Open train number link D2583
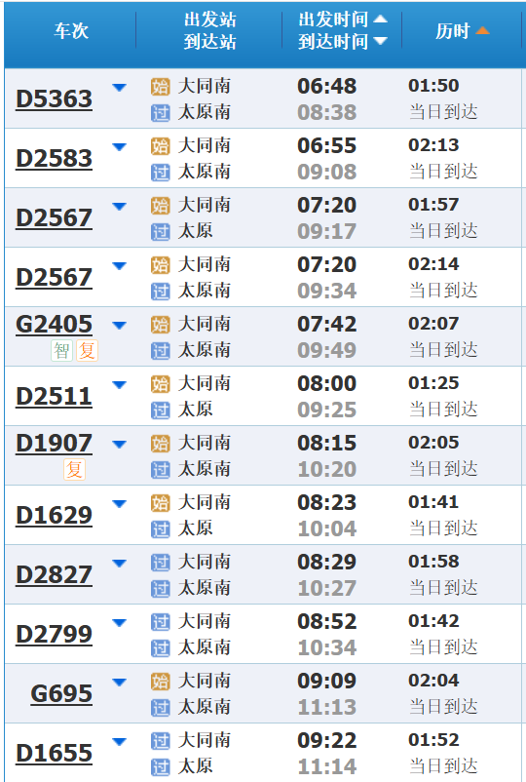The height and width of the screenshot is (782, 526). point(54,159)
